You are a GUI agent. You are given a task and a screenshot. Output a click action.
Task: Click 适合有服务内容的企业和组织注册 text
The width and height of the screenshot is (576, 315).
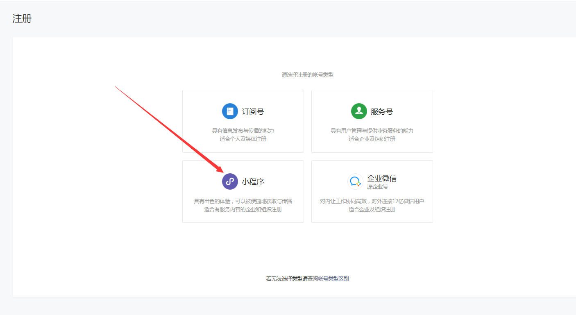[x=243, y=209]
